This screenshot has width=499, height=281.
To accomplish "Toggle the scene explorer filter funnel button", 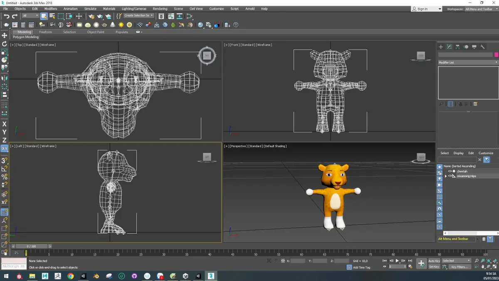I will point(487,160).
